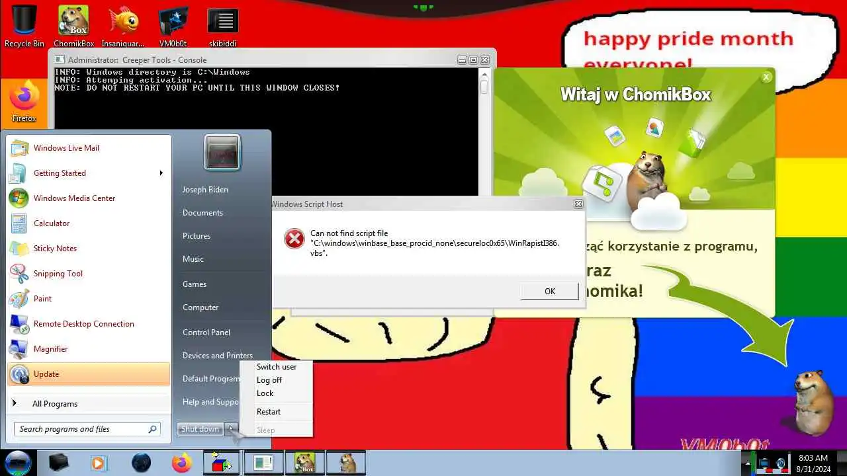847x476 pixels.
Task: Switch to ChomikBox taskbar button
Action: click(304, 463)
